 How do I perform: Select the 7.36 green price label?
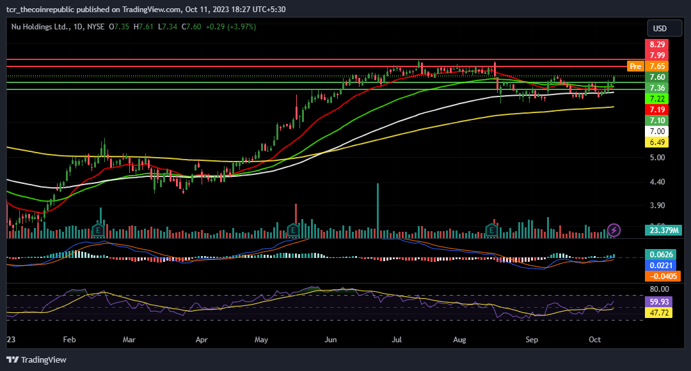657,88
